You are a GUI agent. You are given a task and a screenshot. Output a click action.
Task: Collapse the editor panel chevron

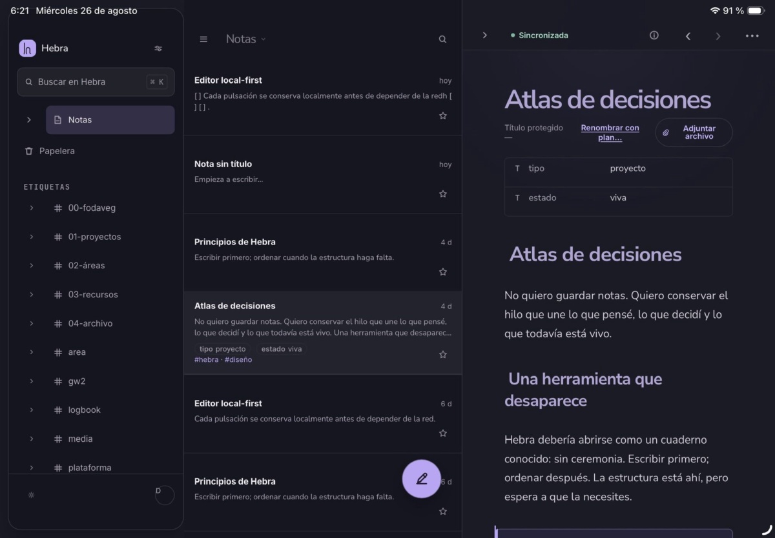[485, 35]
